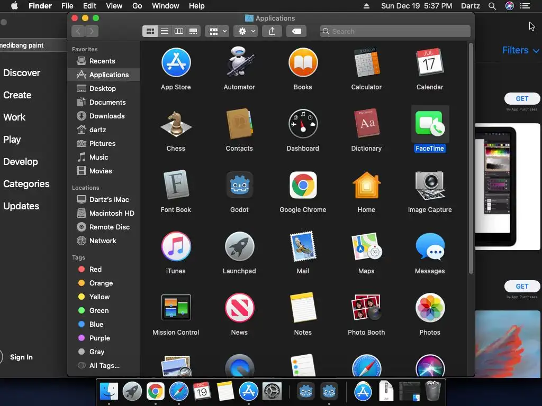Click All Tags… in the sidebar
542x406 pixels.
104,366
